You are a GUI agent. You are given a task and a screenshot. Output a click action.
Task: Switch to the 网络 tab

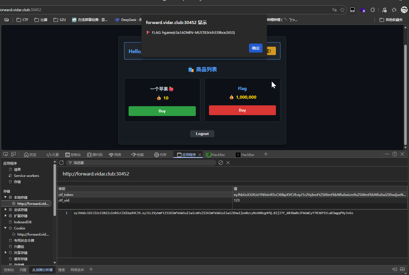click(115, 155)
